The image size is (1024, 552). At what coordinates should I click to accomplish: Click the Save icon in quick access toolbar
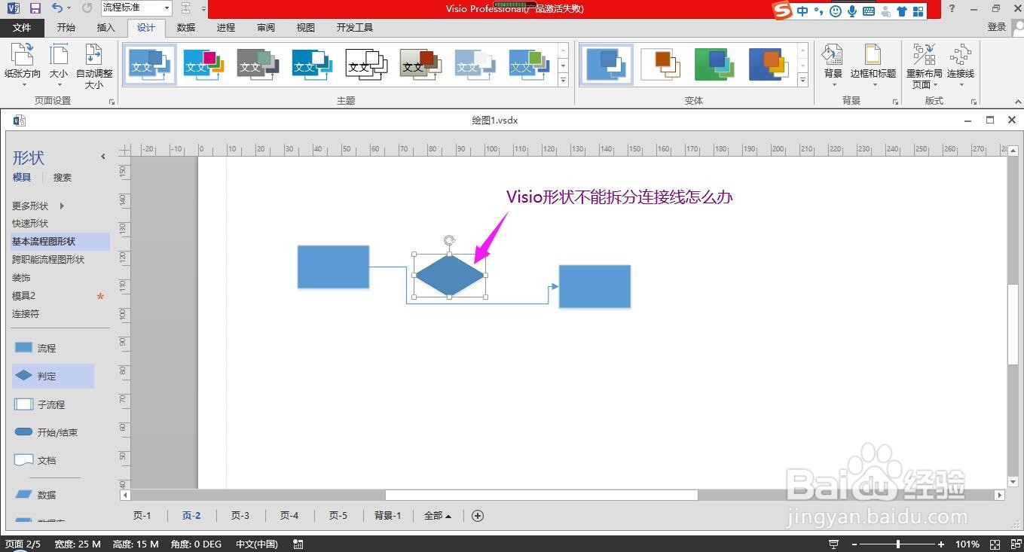click(x=35, y=8)
